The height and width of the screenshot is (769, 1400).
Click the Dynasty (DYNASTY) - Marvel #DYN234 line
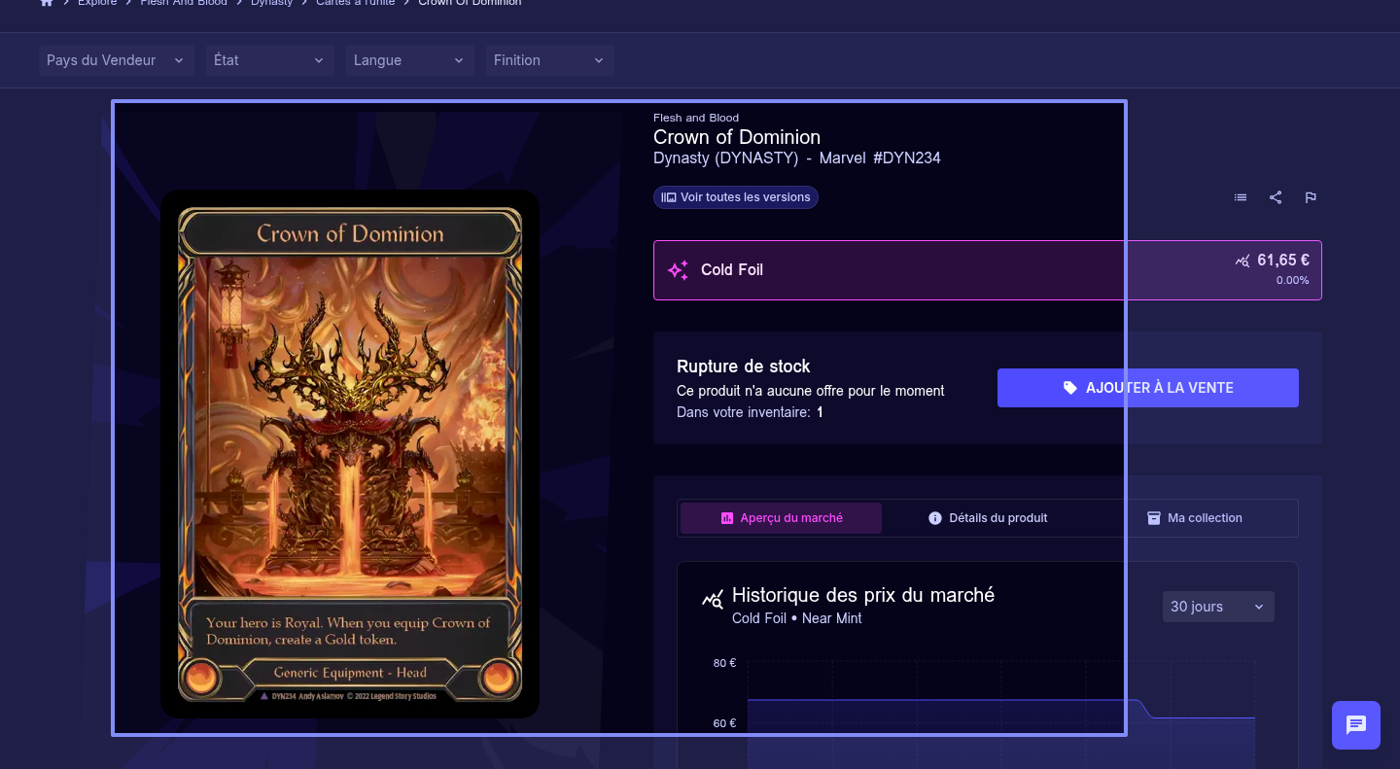point(797,157)
